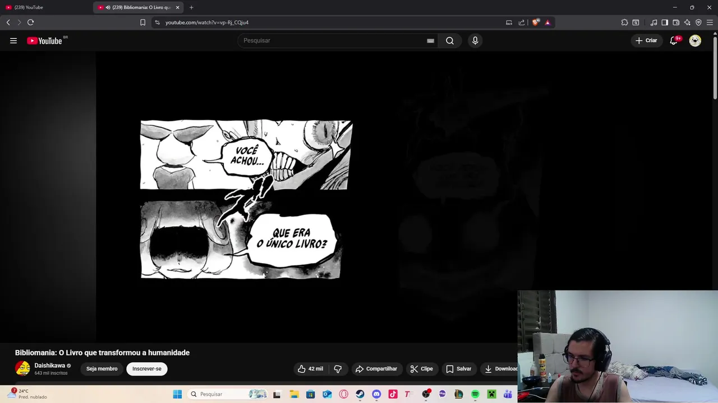Go back in browser history

(8, 22)
